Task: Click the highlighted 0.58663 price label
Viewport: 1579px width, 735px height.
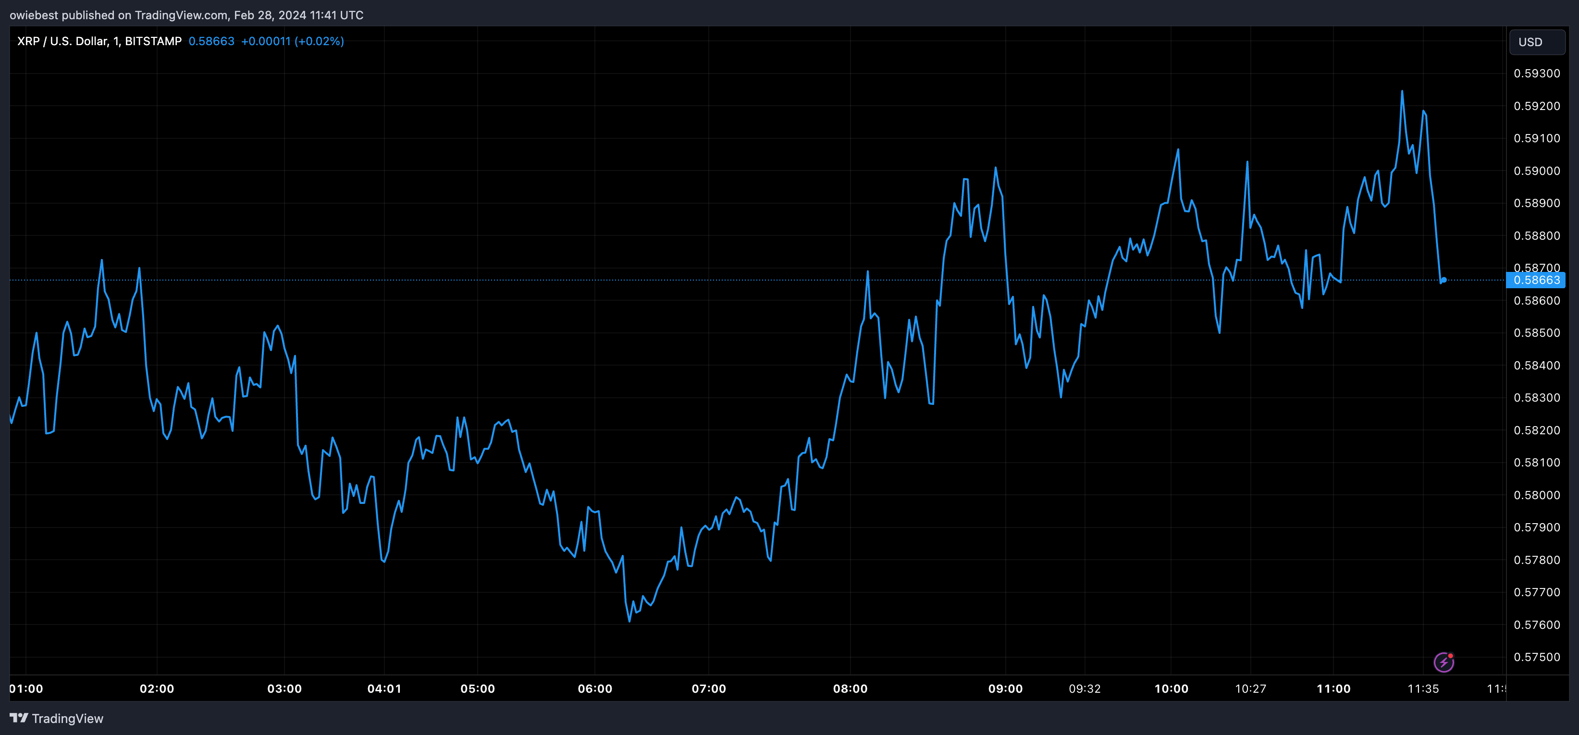Action: click(1536, 280)
